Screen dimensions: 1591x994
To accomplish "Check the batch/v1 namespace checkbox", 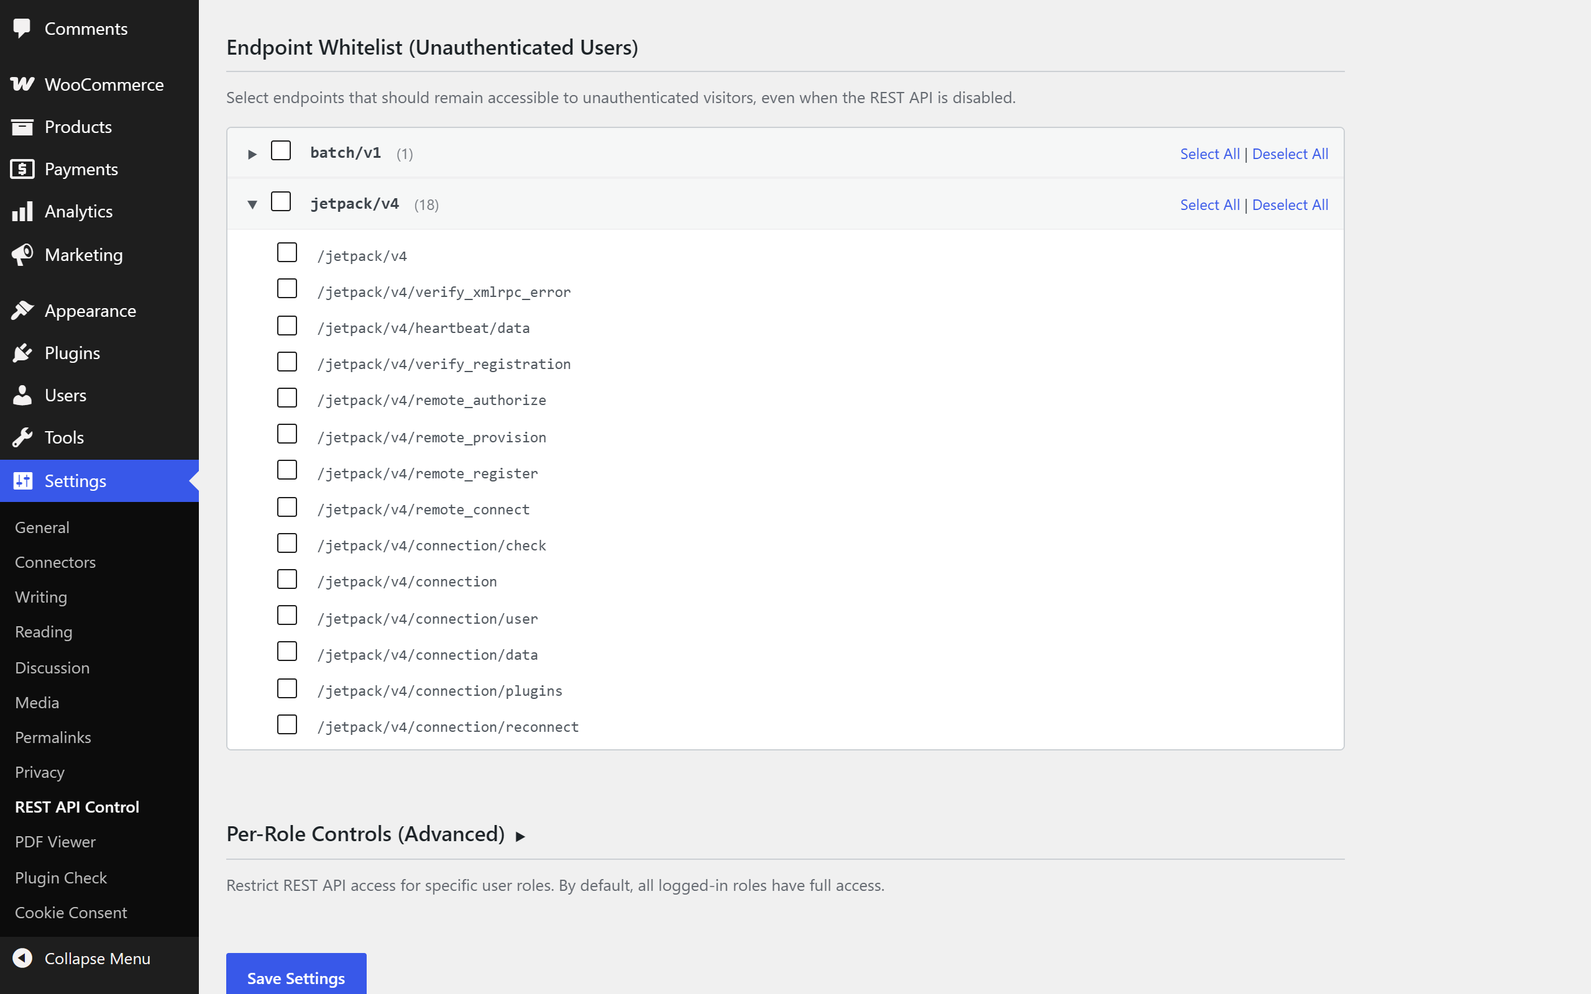I will pyautogui.click(x=281, y=150).
